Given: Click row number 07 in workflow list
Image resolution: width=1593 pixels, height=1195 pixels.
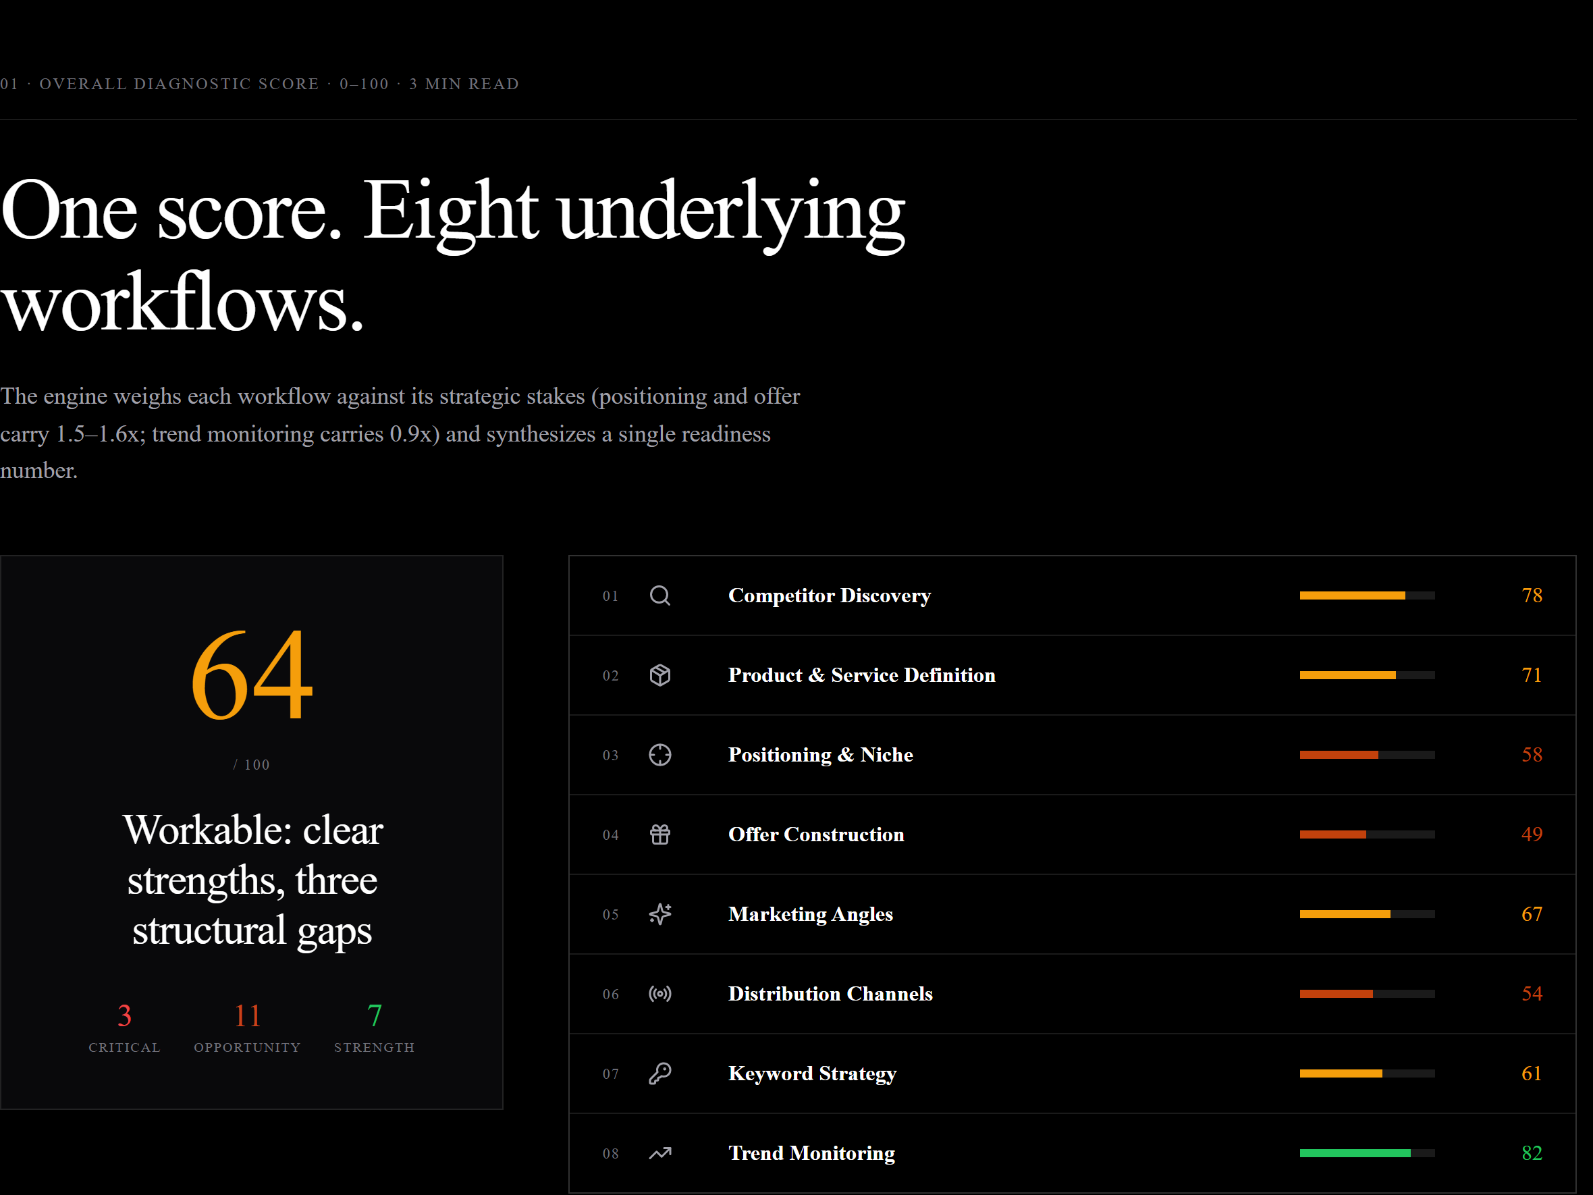Looking at the screenshot, I should pos(611,1073).
